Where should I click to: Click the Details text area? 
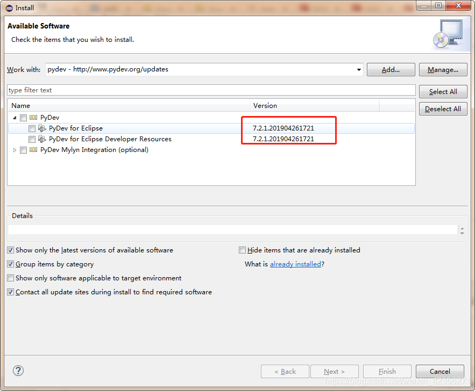[x=232, y=230]
